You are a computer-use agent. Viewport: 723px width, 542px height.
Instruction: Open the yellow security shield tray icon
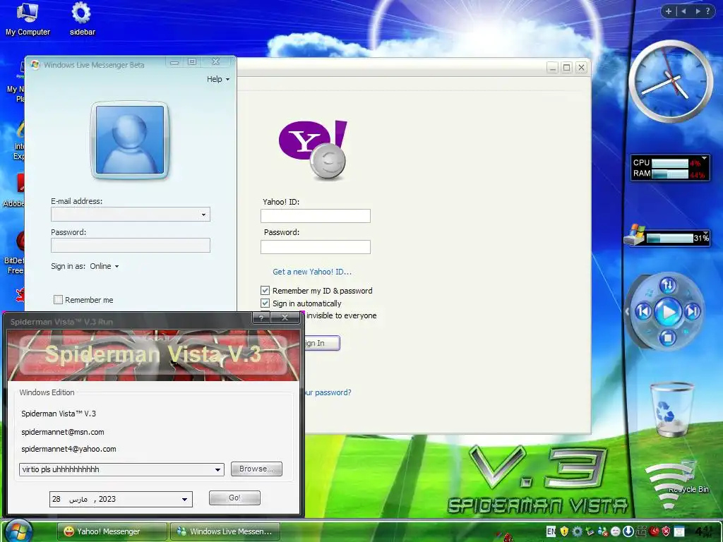[564, 531]
